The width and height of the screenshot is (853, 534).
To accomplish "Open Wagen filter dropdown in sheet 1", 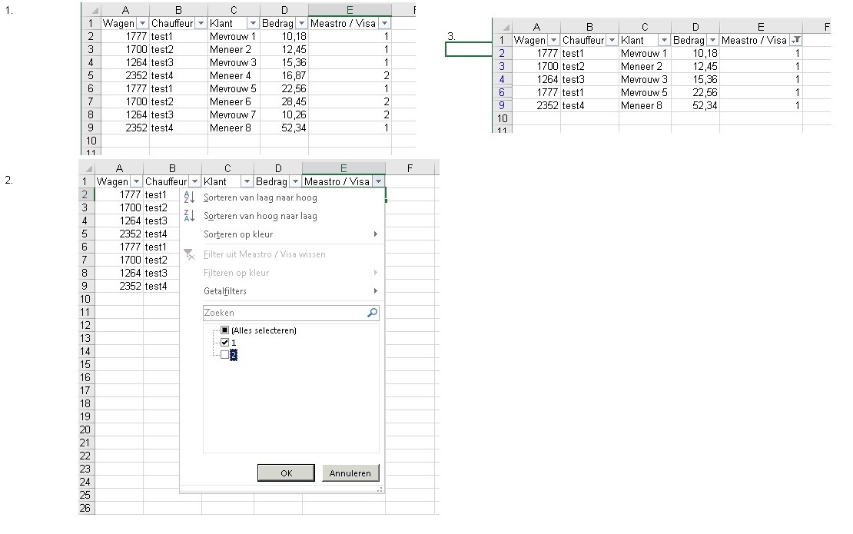I will click(142, 23).
